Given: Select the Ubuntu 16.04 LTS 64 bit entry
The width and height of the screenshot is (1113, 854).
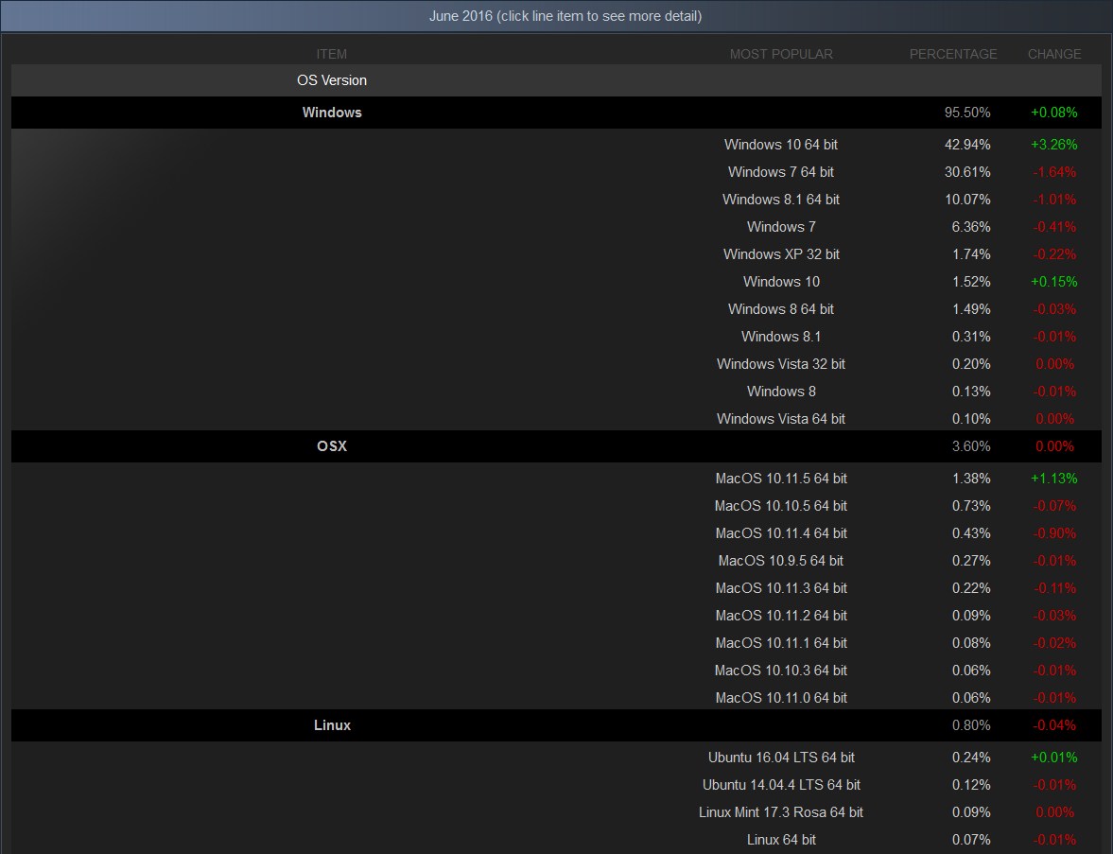Looking at the screenshot, I should pyautogui.click(x=781, y=757).
